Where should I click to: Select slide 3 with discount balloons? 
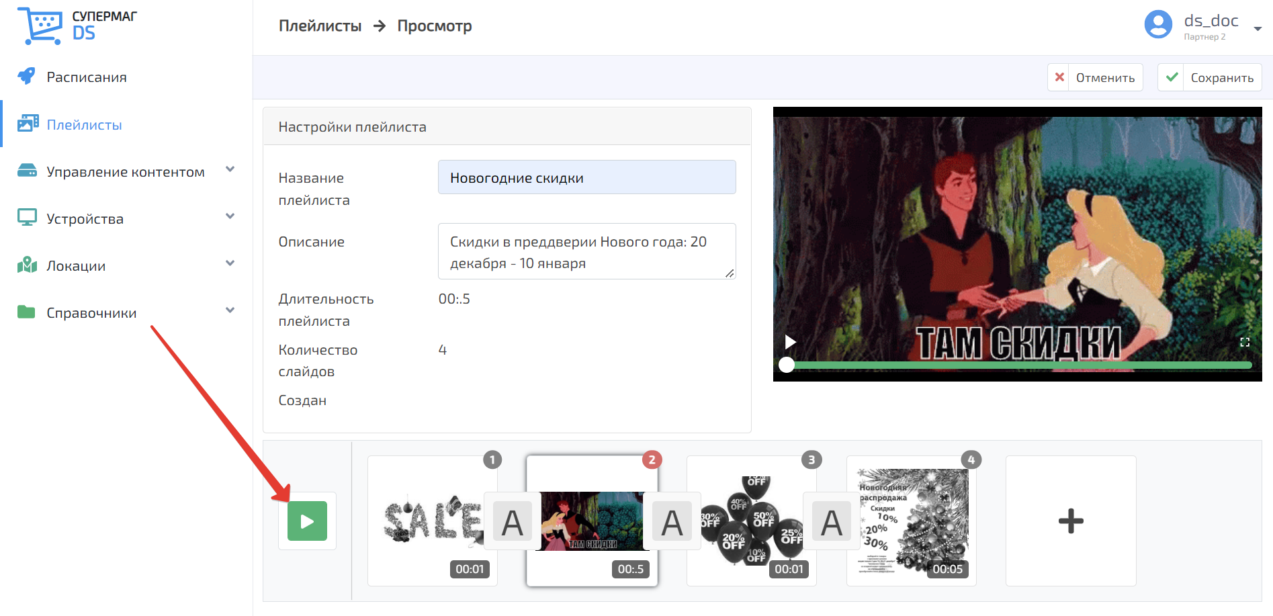751,521
